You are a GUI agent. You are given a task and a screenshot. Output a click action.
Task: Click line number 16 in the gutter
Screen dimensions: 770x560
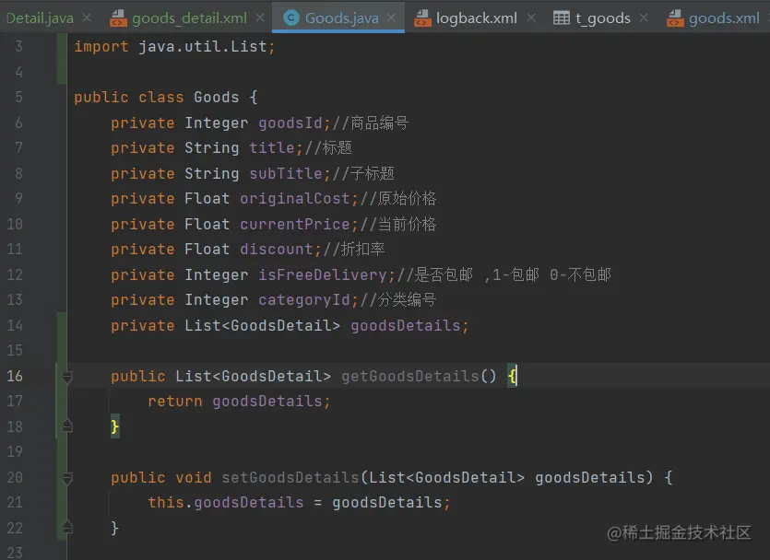[x=15, y=376]
